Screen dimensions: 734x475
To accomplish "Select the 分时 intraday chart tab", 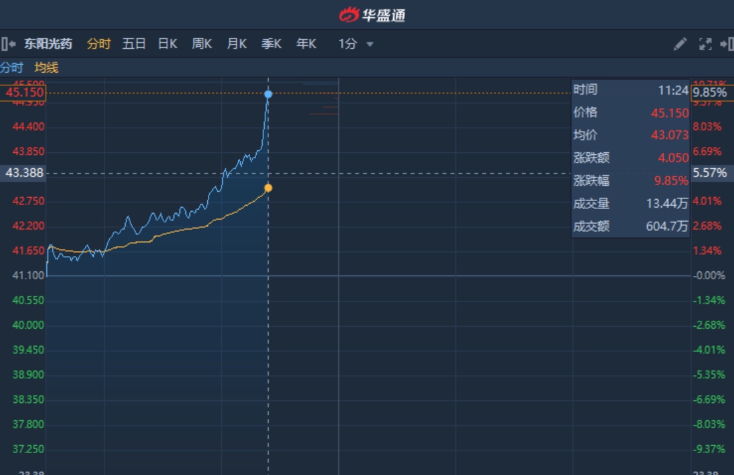I will coord(99,44).
